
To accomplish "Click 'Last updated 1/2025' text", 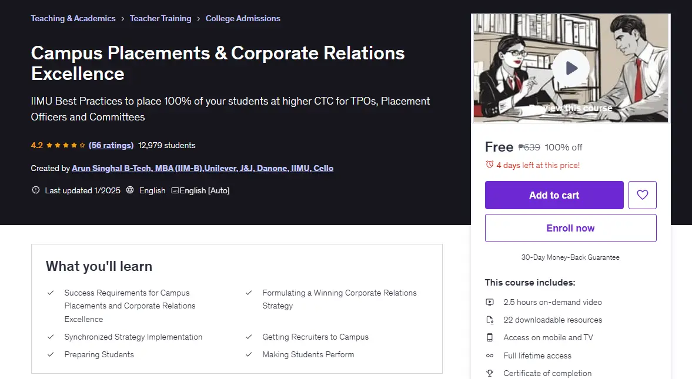I will [82, 190].
